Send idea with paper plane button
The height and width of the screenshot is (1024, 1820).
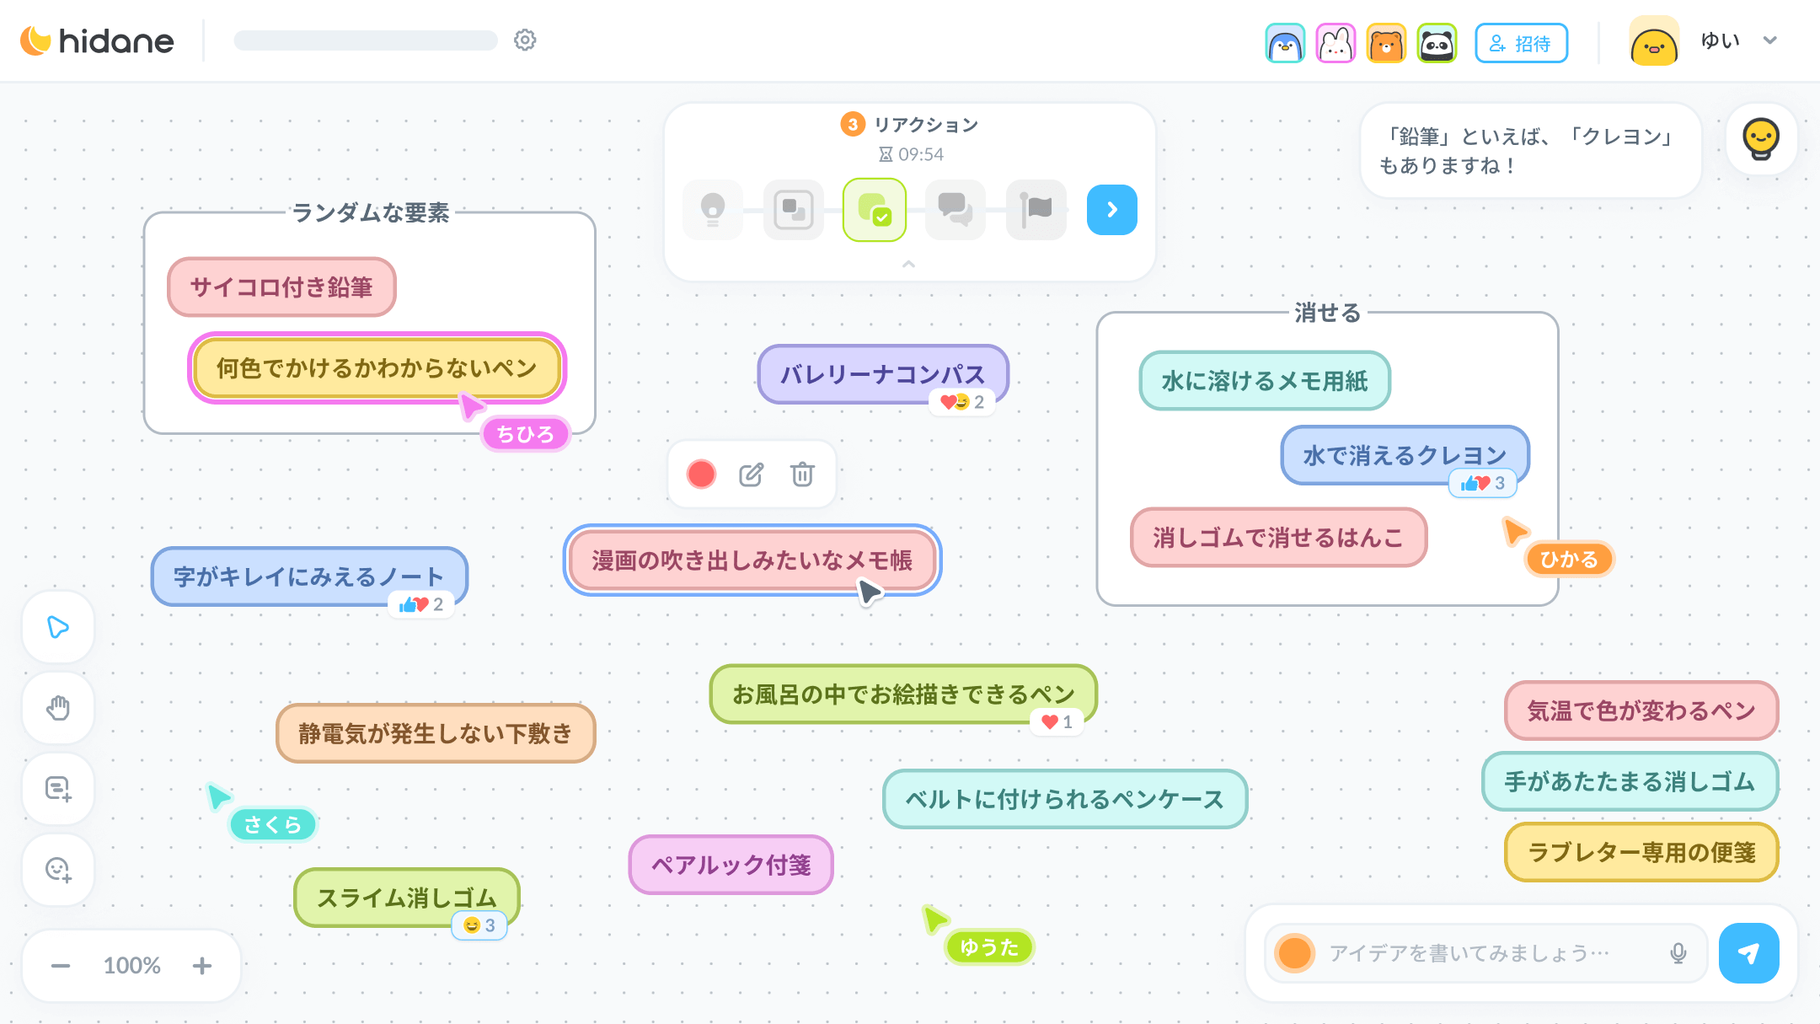pyautogui.click(x=1748, y=953)
